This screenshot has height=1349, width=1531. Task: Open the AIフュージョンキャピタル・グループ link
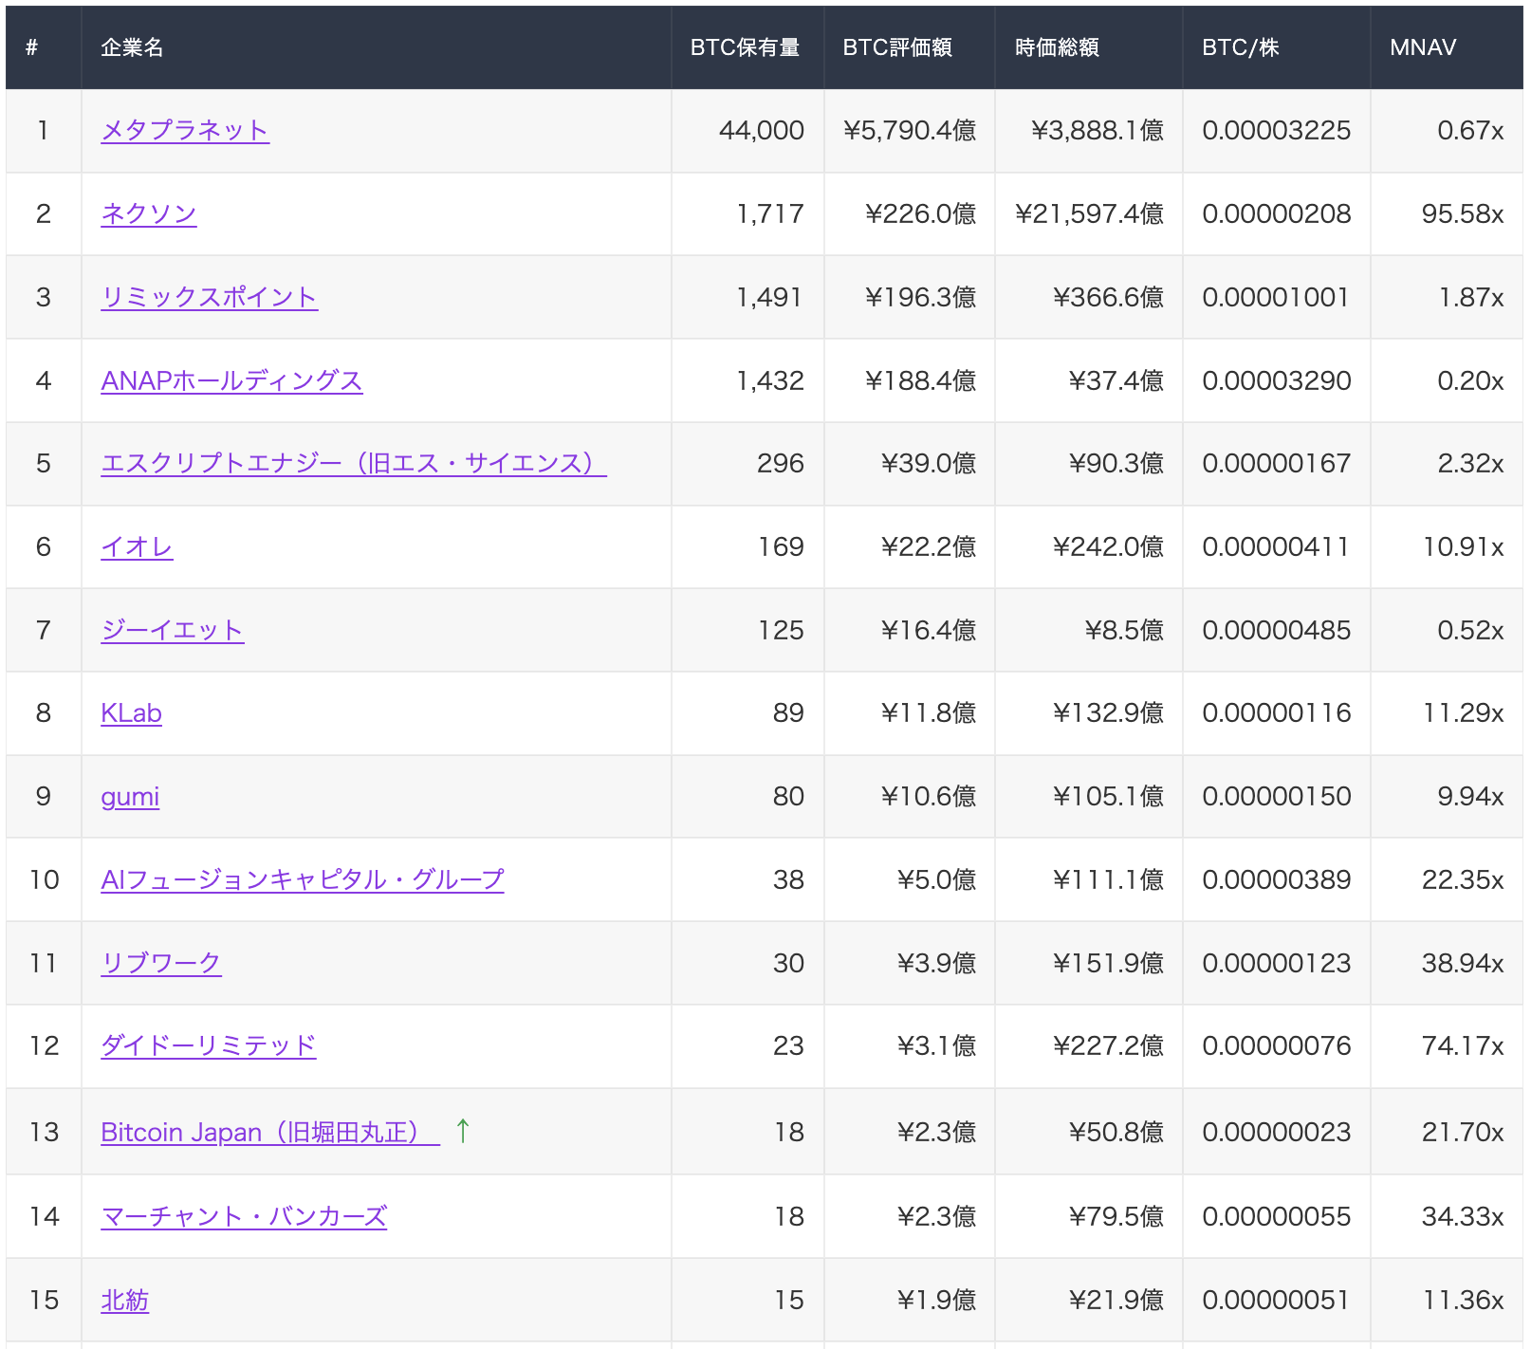click(x=303, y=879)
